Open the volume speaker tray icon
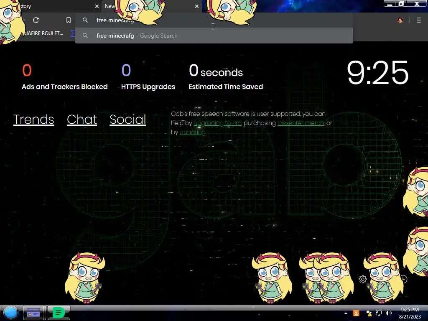 pyautogui.click(x=389, y=313)
